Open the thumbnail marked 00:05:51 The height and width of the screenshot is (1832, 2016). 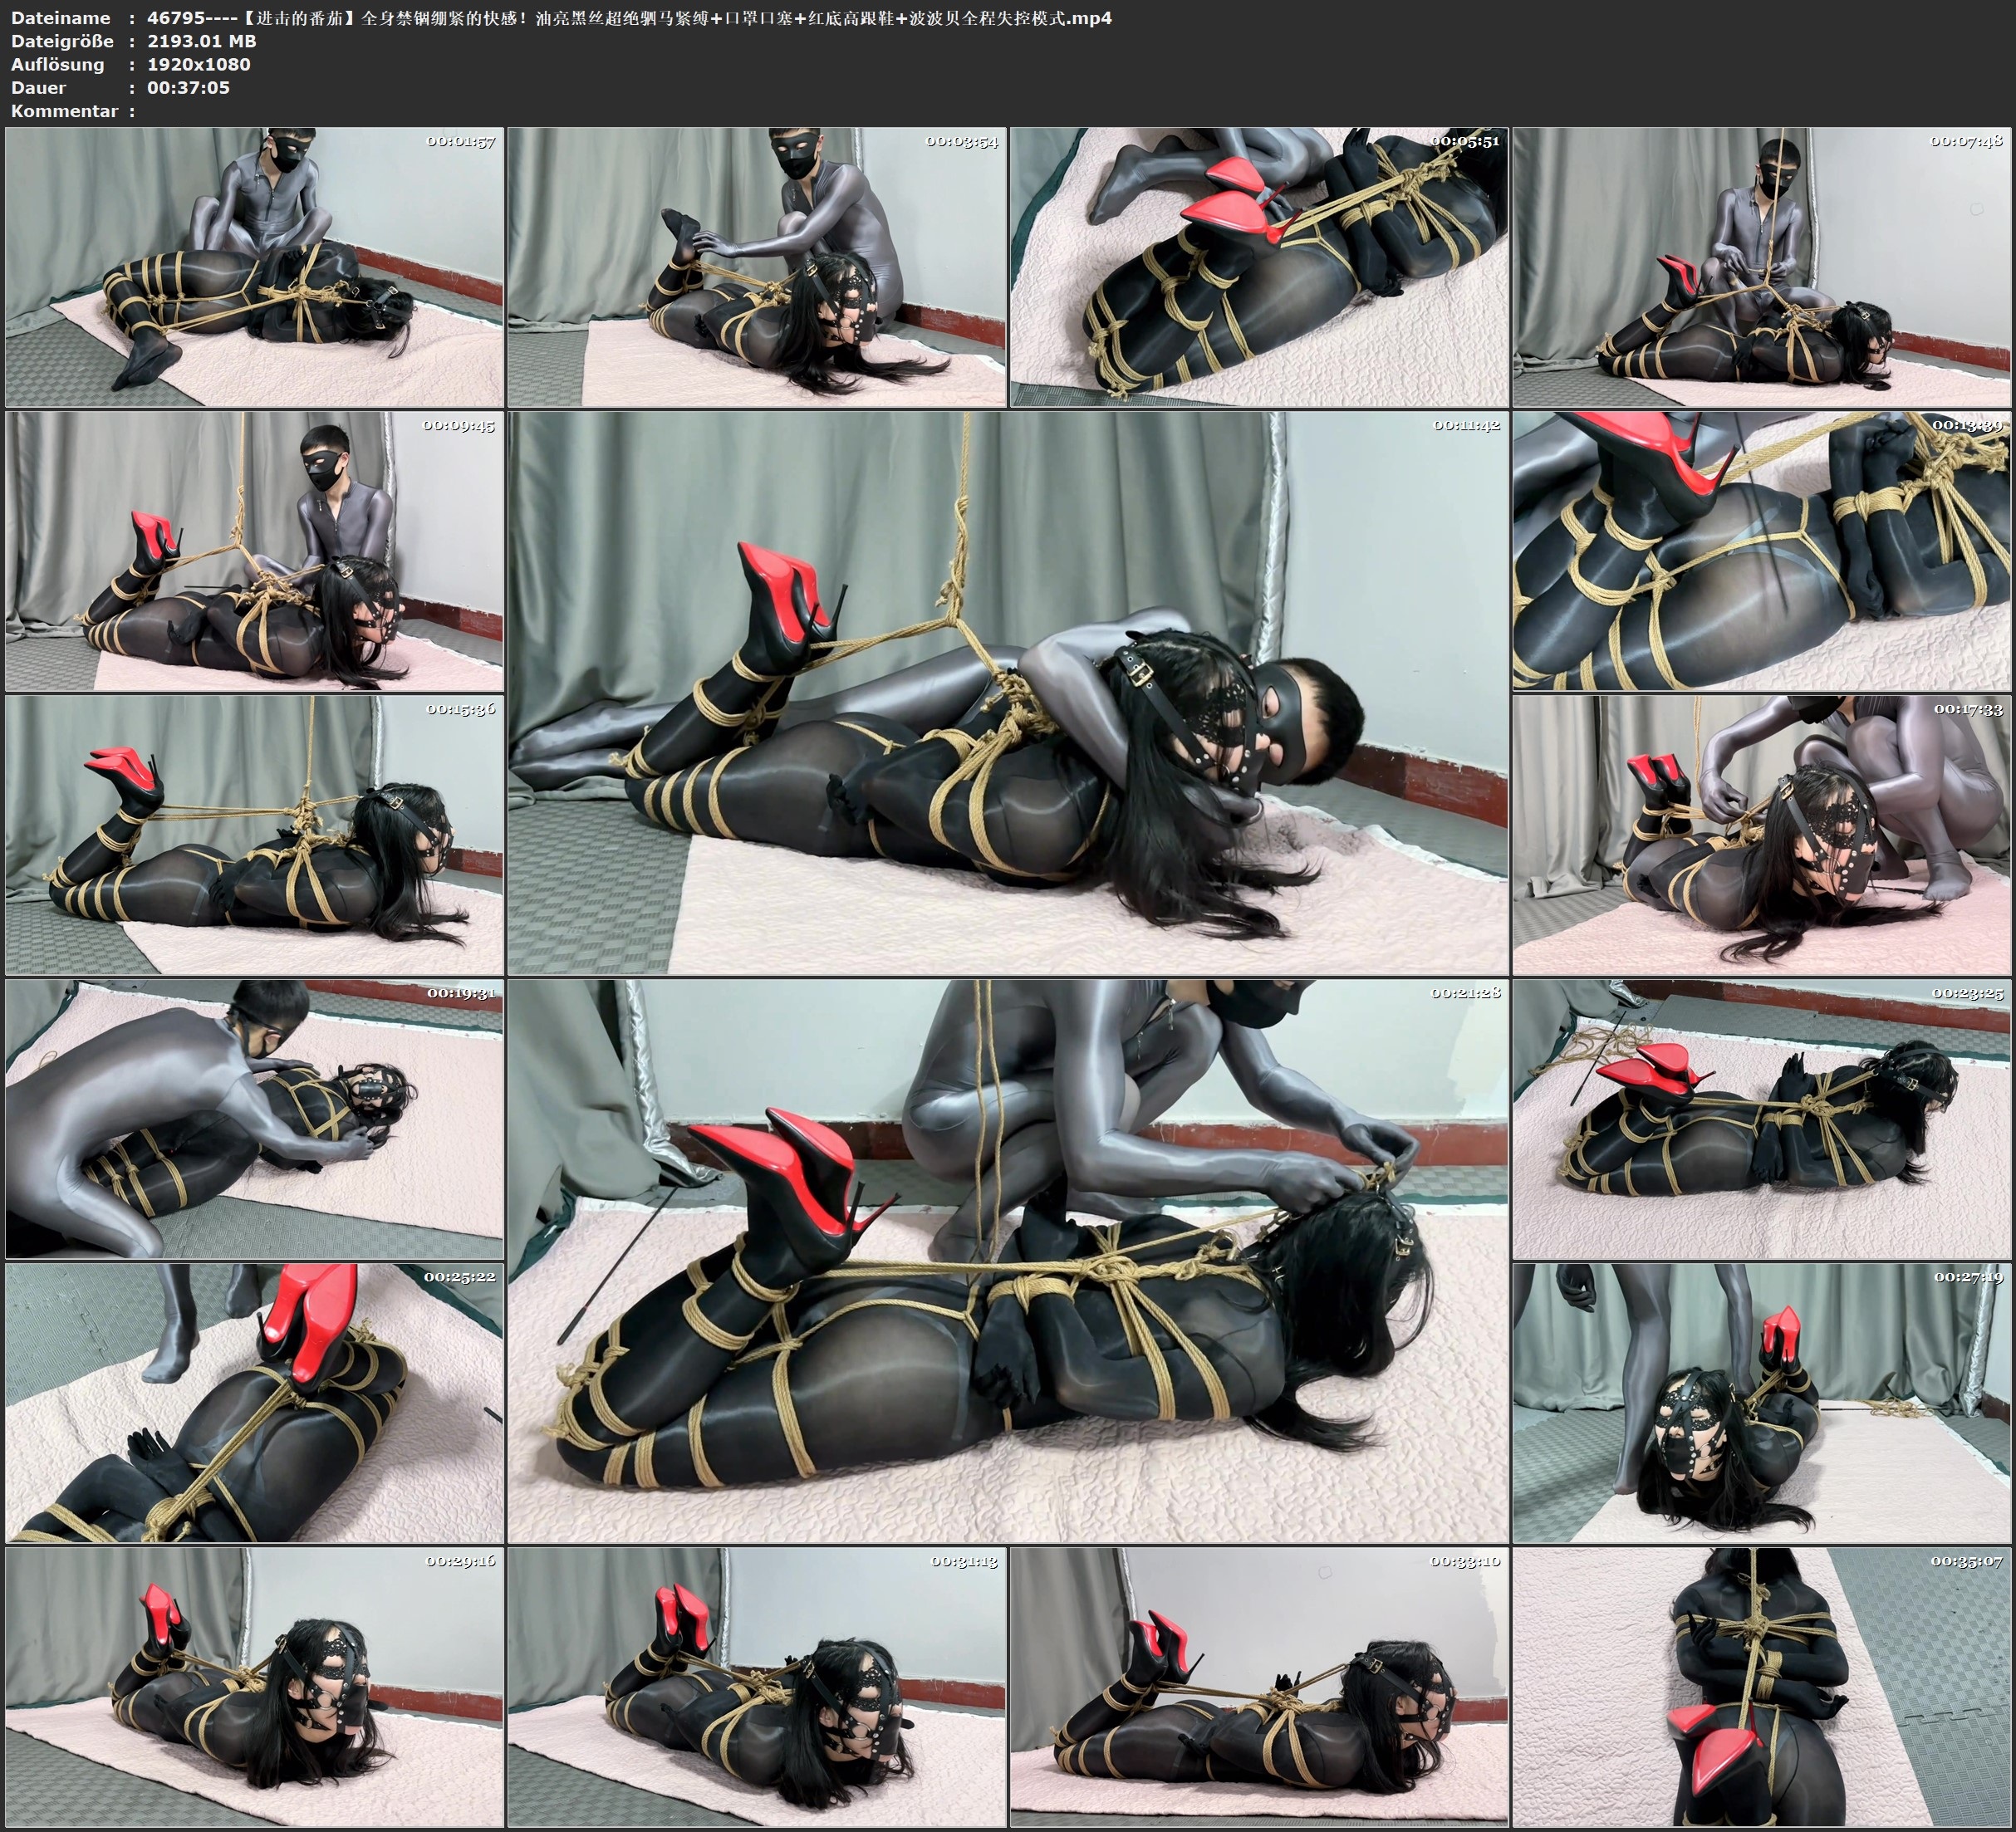1259,267
